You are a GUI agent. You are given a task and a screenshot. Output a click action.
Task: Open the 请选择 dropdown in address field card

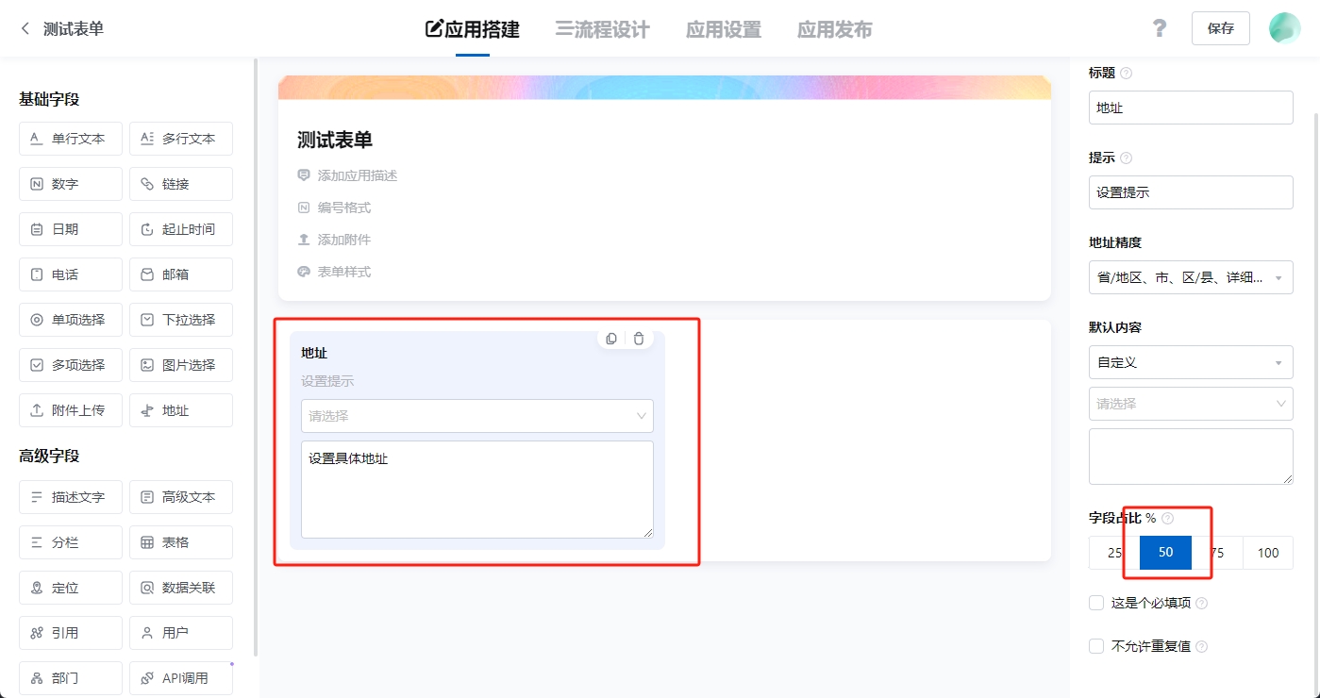476,416
